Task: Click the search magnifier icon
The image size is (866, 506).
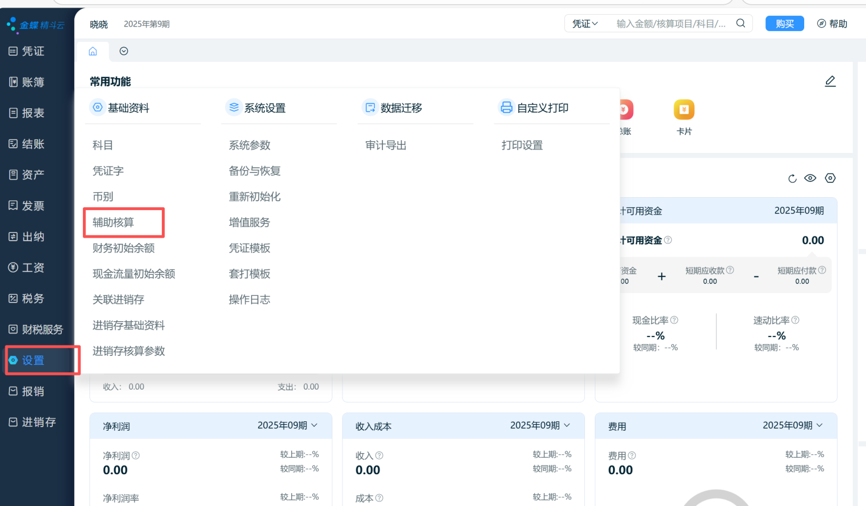Action: coord(741,24)
